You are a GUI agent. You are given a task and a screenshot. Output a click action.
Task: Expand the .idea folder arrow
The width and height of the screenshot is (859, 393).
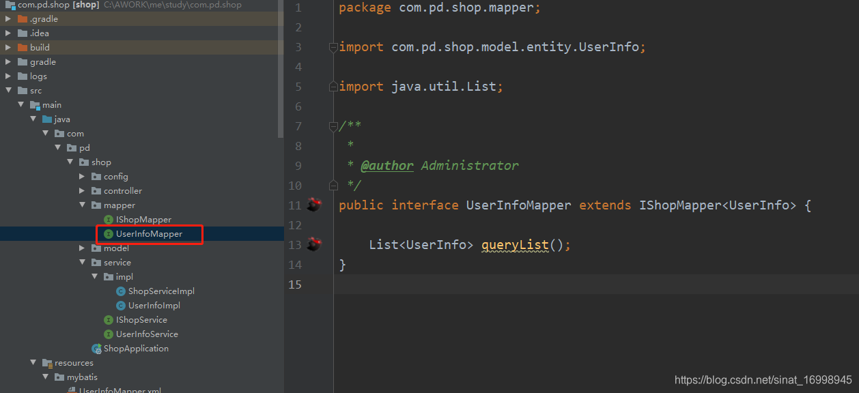tap(8, 33)
